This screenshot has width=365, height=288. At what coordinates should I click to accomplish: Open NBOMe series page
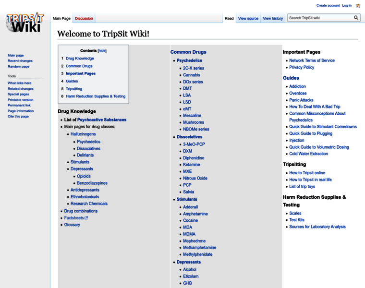click(x=196, y=129)
